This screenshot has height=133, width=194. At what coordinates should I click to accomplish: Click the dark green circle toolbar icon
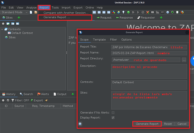[172, 12]
